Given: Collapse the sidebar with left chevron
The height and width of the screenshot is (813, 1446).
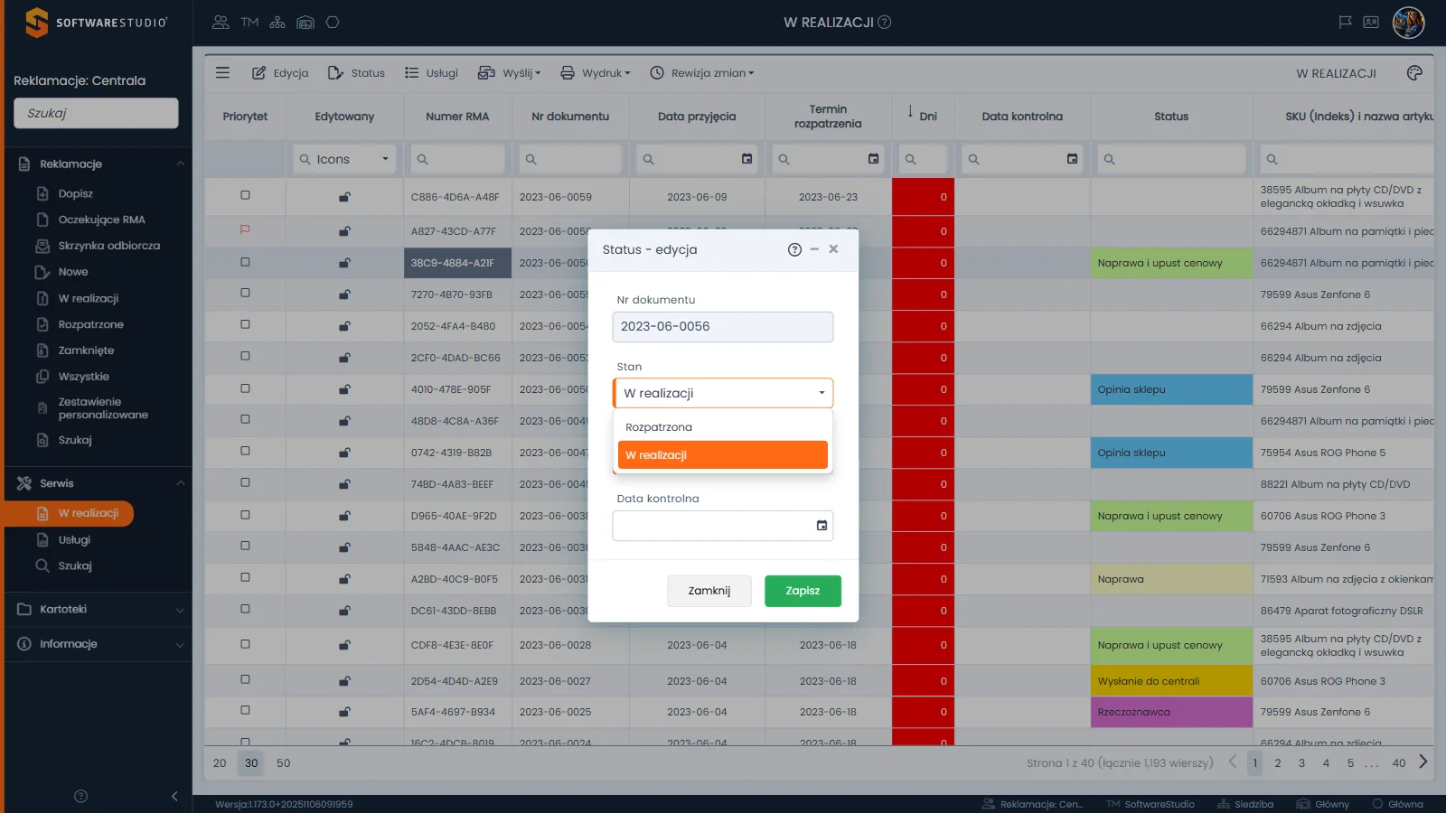Looking at the screenshot, I should point(174,796).
